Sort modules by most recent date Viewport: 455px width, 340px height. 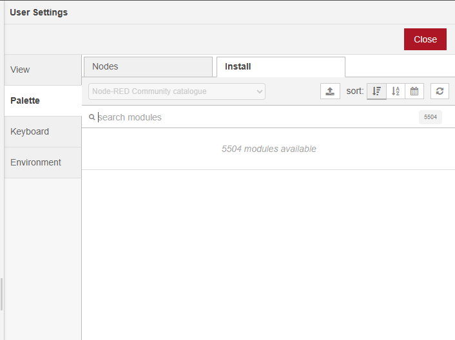[414, 91]
